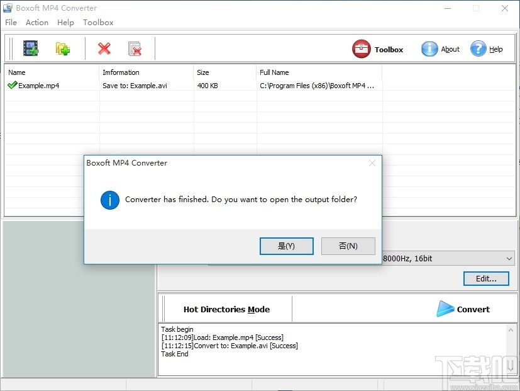Open the Action menu
This screenshot has width=520, height=391.
(x=36, y=22)
